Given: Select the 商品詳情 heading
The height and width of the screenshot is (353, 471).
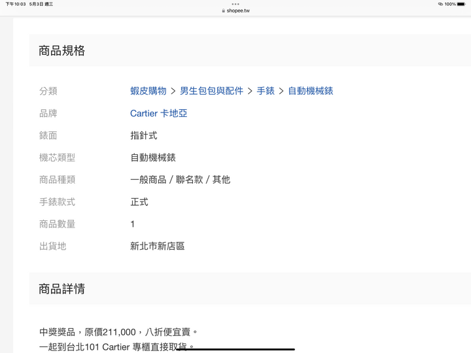Looking at the screenshot, I should (62, 289).
